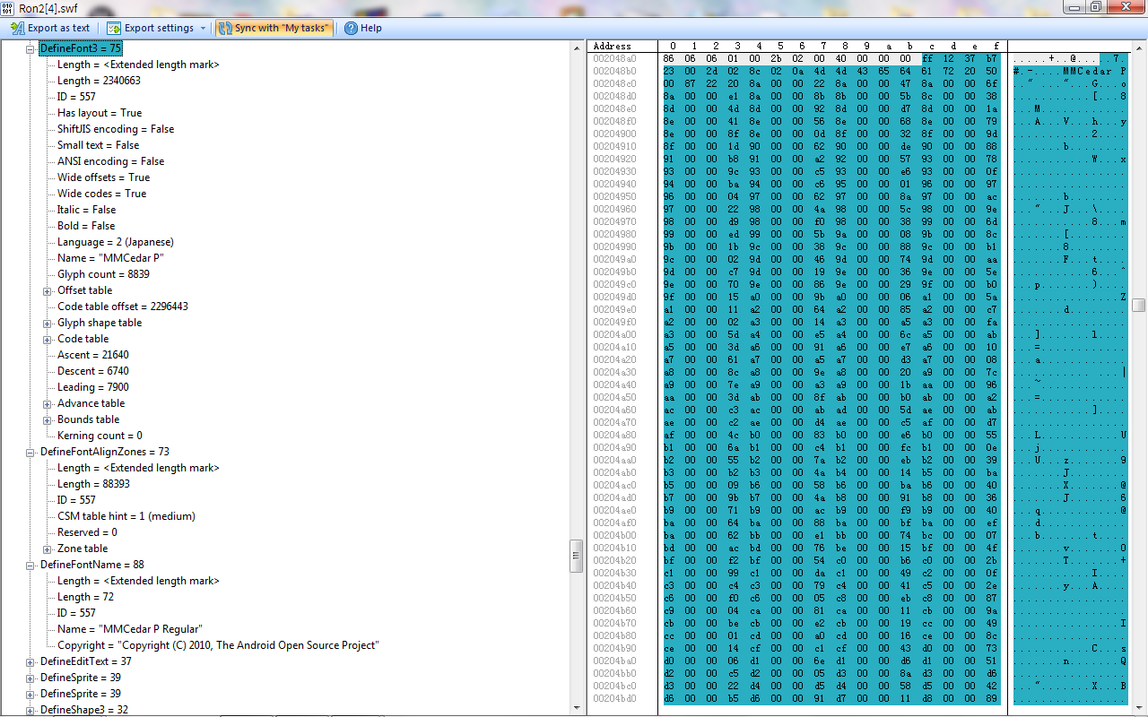The image size is (1148, 717).
Task: Select the Copyright tree entry
Action: pos(218,645)
